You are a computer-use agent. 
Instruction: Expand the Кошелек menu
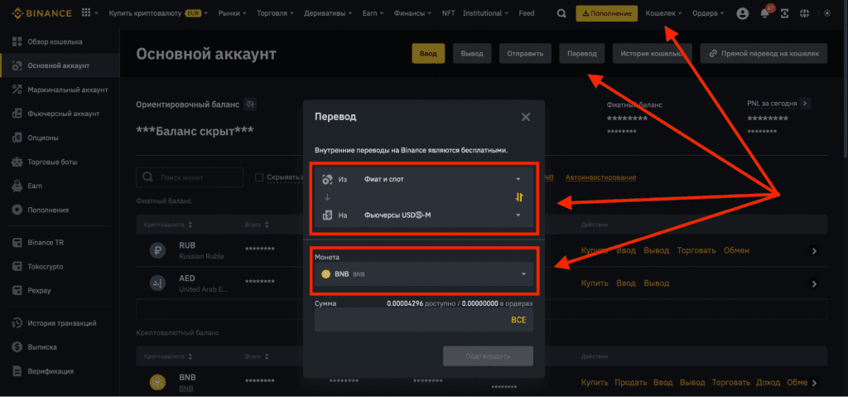click(x=663, y=13)
